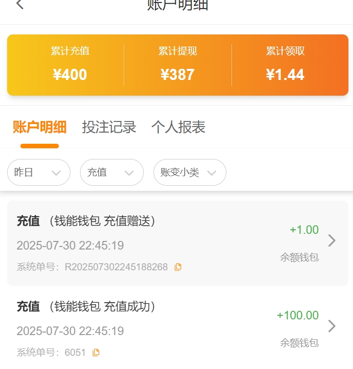This screenshot has height=369, width=353.
Task: Open the 个人报表 tab
Action: point(178,127)
